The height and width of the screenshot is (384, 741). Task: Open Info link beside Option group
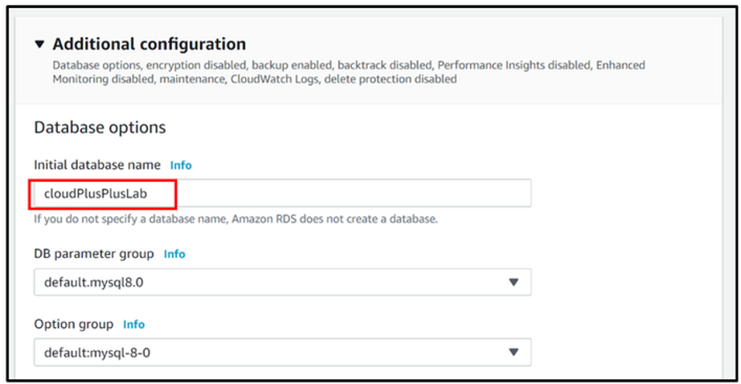point(133,325)
